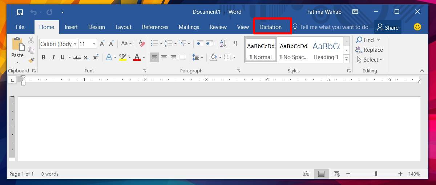Click the Tell me what you want to do field
The height and width of the screenshot is (185, 436).
(334, 27)
